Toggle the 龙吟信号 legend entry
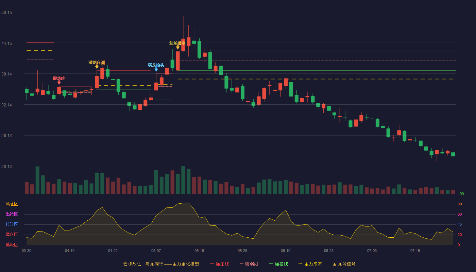 point(344,264)
